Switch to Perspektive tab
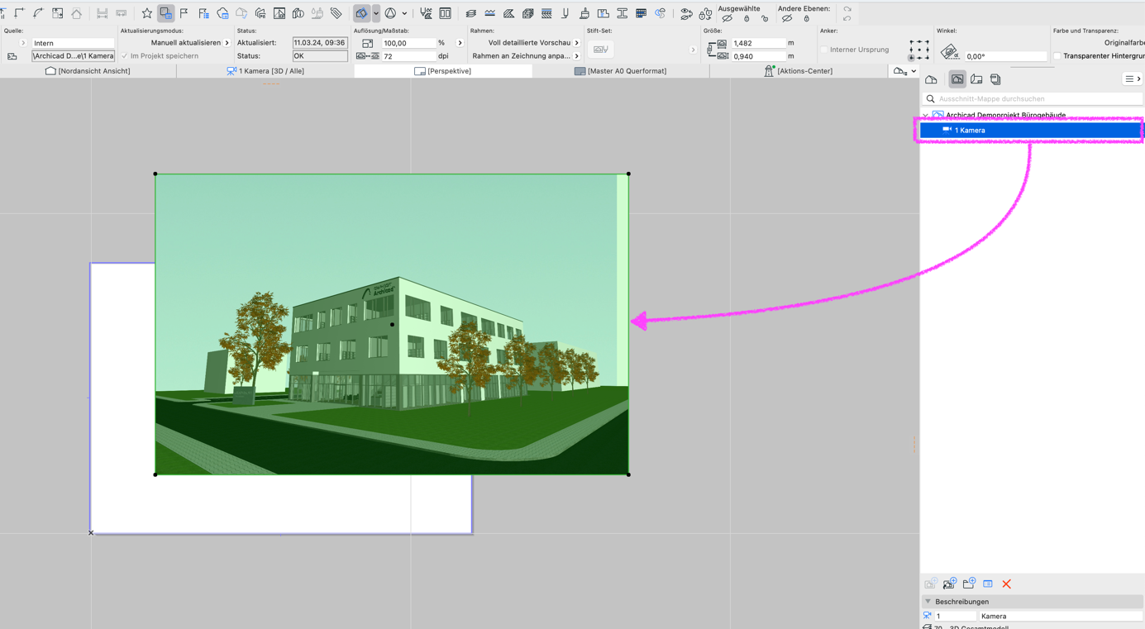The image size is (1145, 629). 443,71
